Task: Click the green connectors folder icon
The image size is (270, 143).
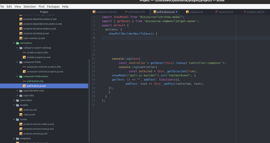Action: (17, 43)
